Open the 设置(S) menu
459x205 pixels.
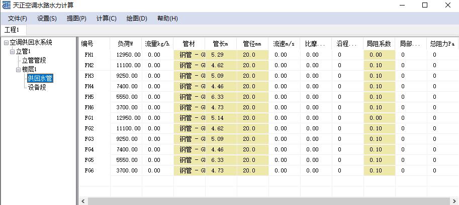pyautogui.click(x=47, y=19)
